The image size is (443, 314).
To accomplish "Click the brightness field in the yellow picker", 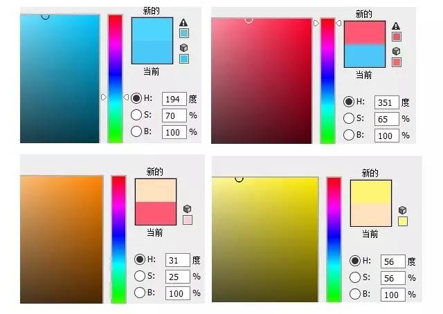I will click(x=392, y=295).
